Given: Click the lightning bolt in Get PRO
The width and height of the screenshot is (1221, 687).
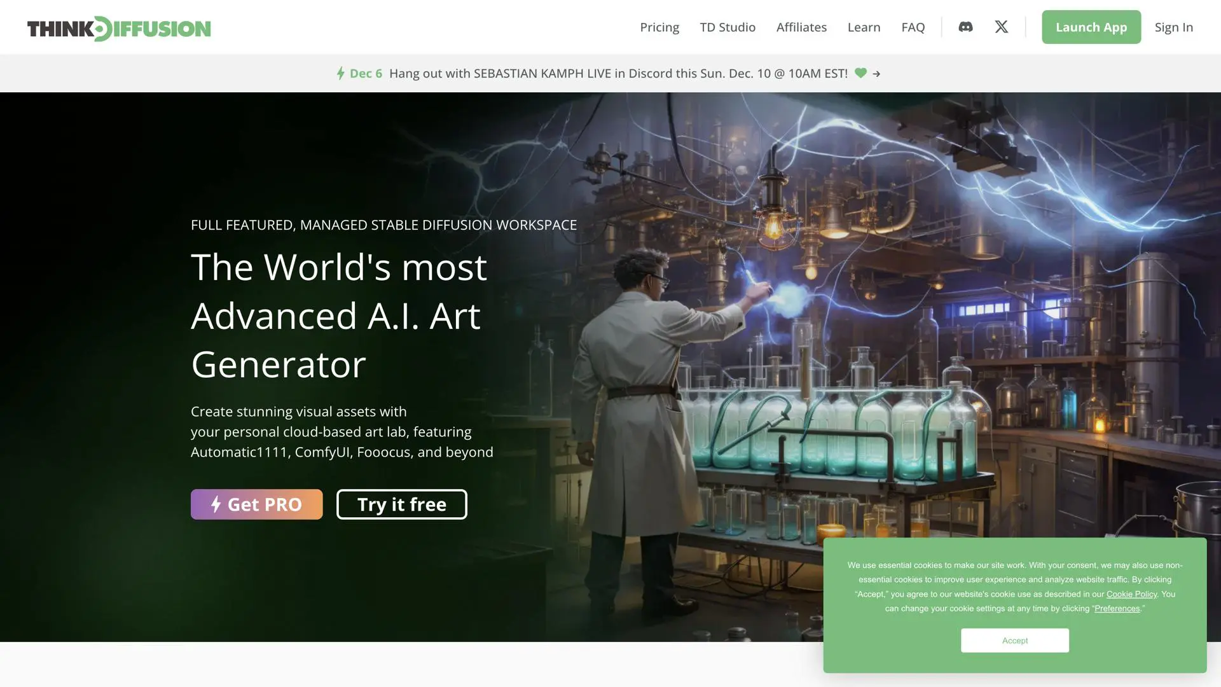Looking at the screenshot, I should (216, 504).
